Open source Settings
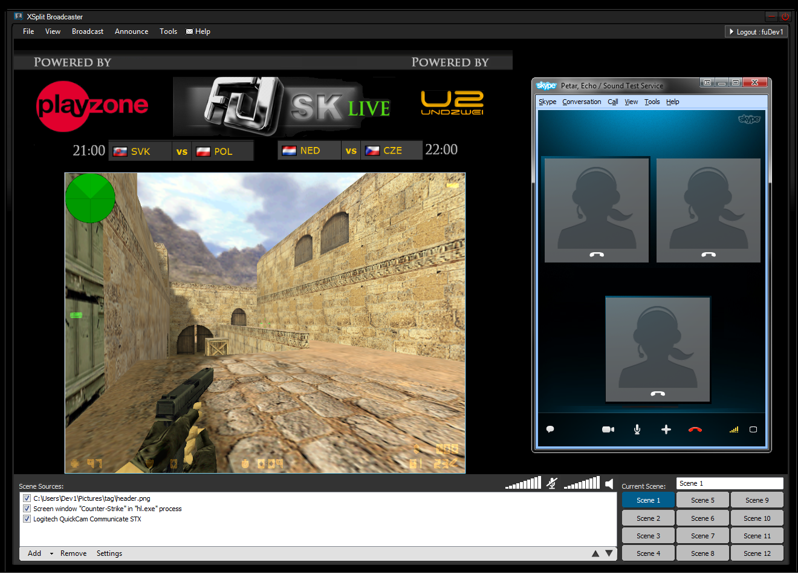Image resolution: width=798 pixels, height=574 pixels. (x=109, y=553)
